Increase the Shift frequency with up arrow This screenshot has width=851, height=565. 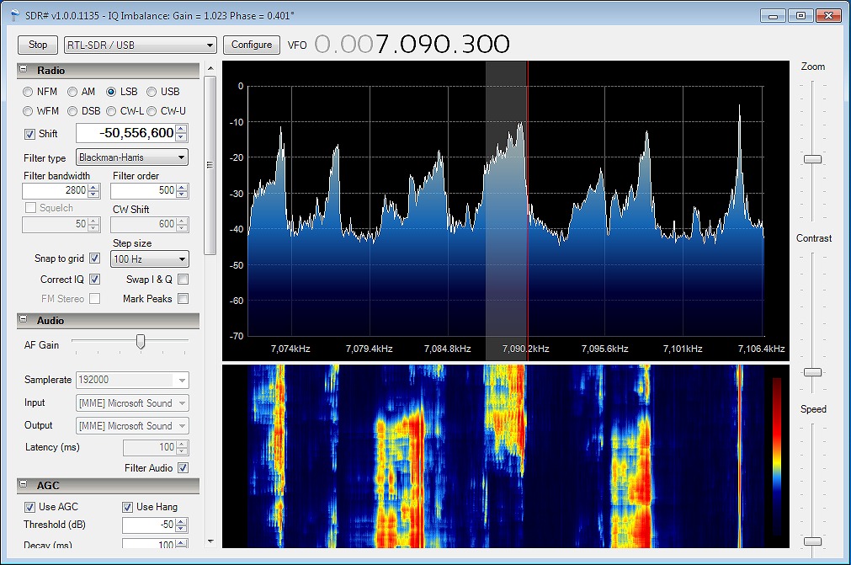point(181,129)
